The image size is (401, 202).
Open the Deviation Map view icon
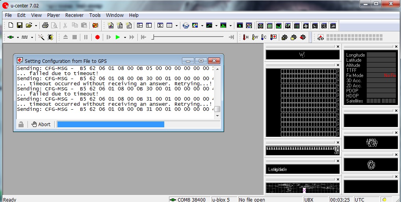(239, 25)
